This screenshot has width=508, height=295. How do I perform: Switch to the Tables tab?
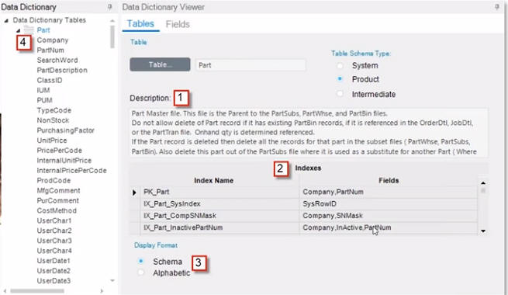click(140, 23)
